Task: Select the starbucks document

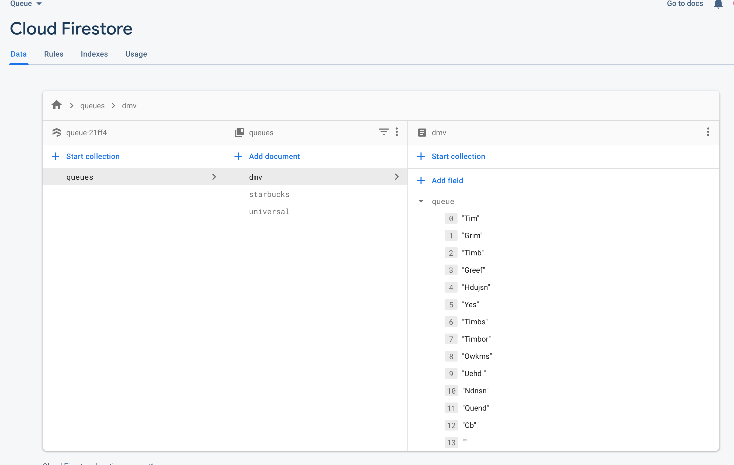Action: pos(269,194)
